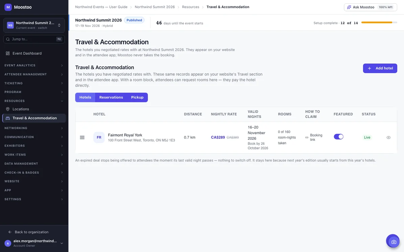Open Resources breadcrumb
Image resolution: width=404 pixels, height=252 pixels.
[191, 7]
